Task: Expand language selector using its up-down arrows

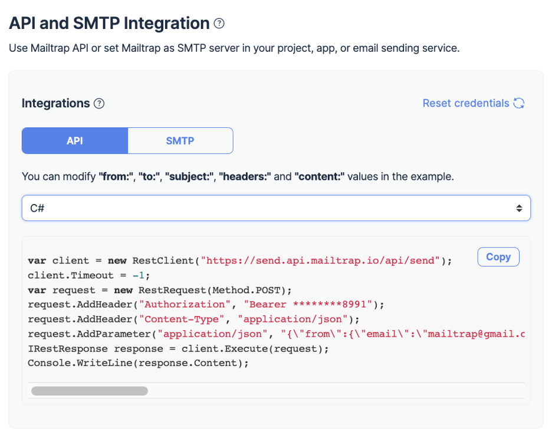Action: pos(519,208)
